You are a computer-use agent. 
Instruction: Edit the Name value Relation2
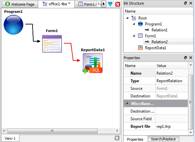point(172,73)
